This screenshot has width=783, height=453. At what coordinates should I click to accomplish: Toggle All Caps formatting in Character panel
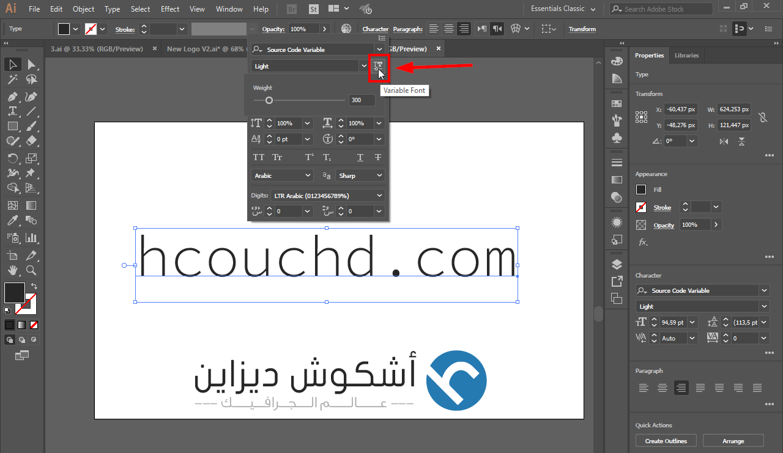click(x=258, y=157)
